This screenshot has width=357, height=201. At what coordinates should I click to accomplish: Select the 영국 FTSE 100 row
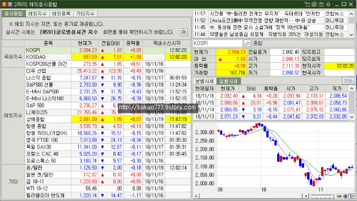108,140
